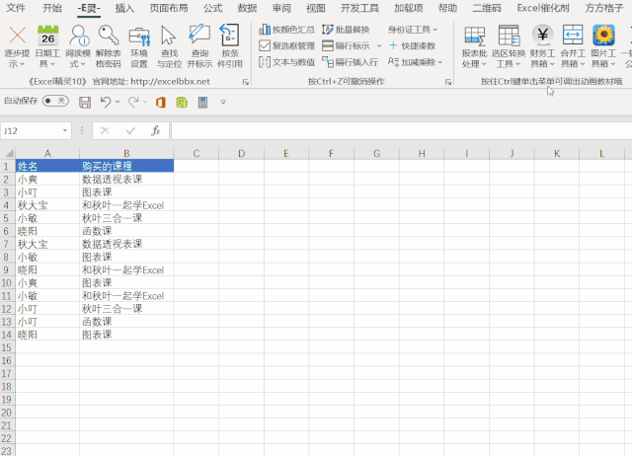This screenshot has height=456, width=632.
Task: Click the Insert Function fx icon
Action: coord(156,130)
